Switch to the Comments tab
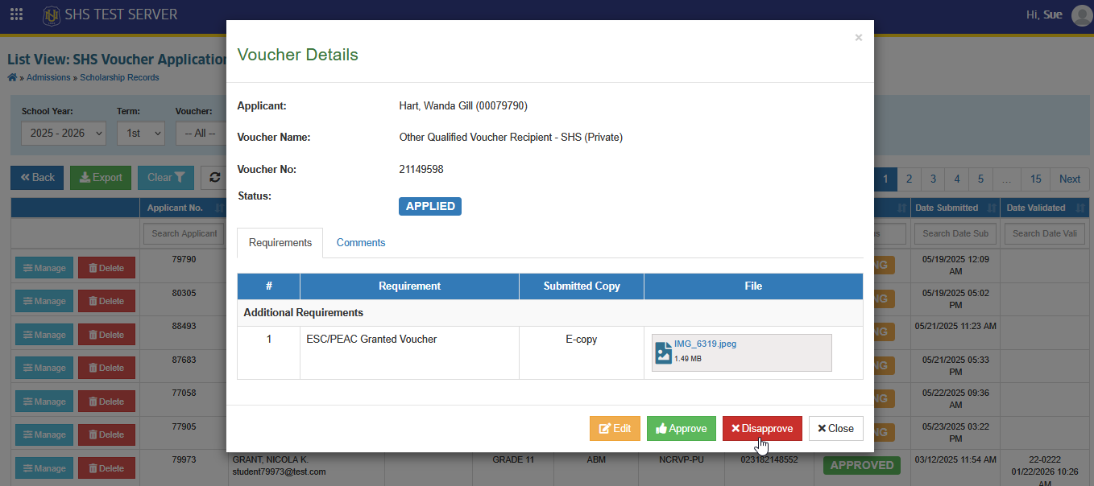1094x486 pixels. pos(361,242)
